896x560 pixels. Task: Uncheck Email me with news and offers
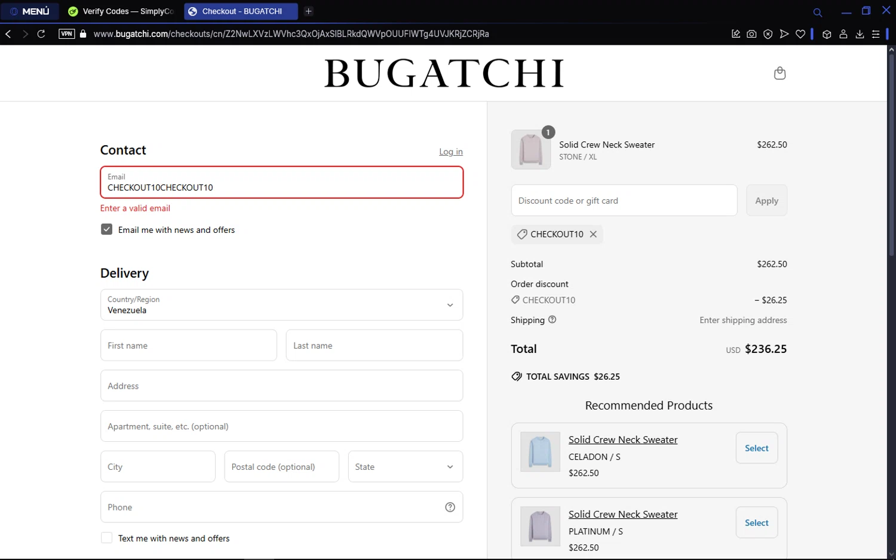[106, 229]
